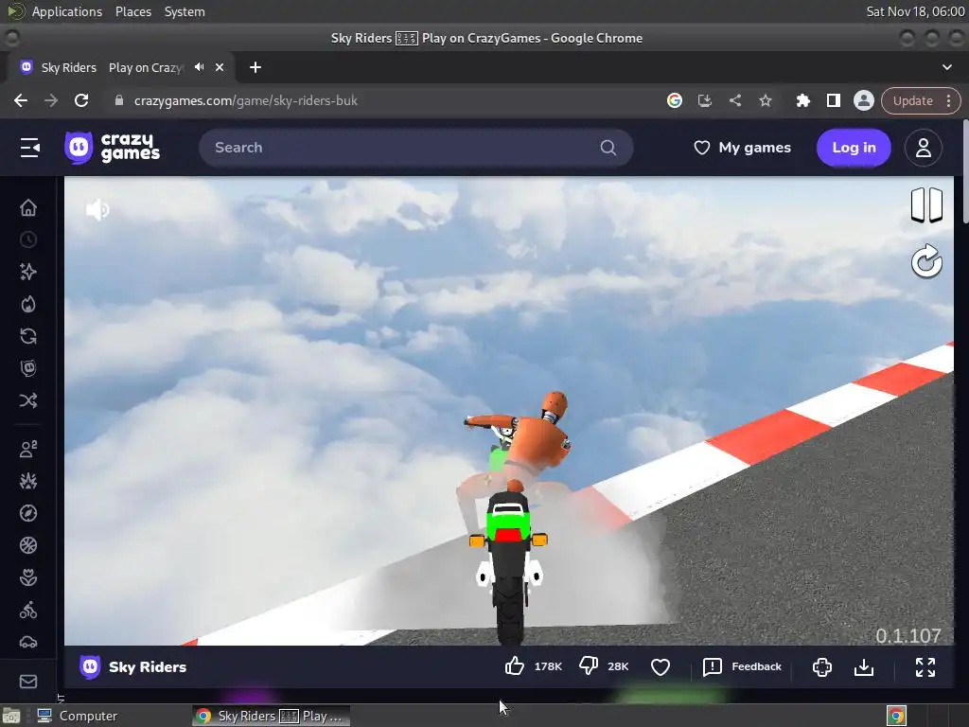Click the Chrome Update button
Viewport: 969px width, 727px height.
(913, 100)
